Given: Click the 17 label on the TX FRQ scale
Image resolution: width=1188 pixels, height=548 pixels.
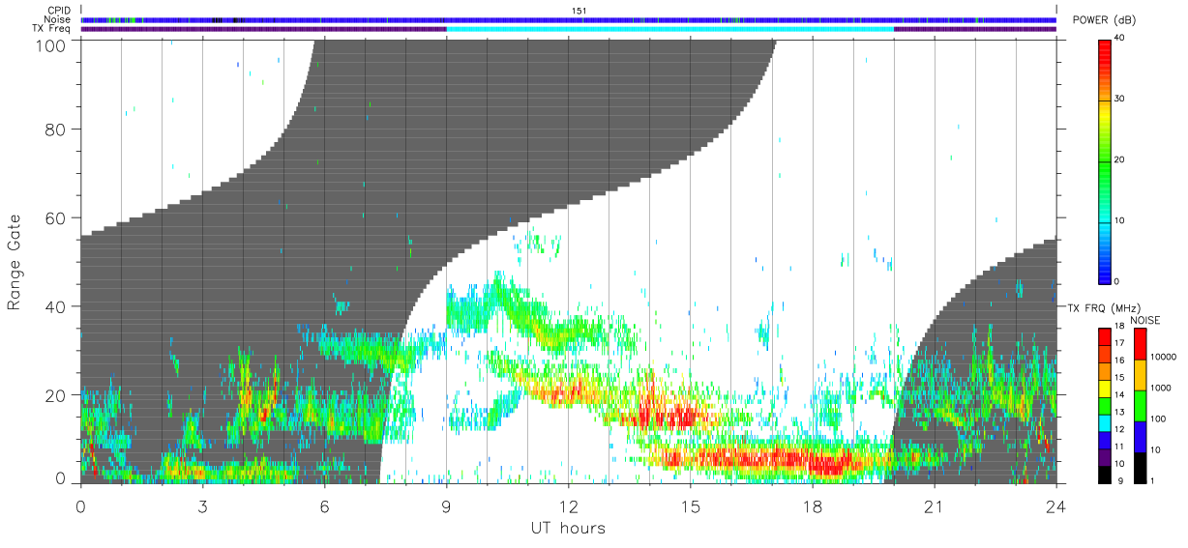Looking at the screenshot, I should [1120, 343].
